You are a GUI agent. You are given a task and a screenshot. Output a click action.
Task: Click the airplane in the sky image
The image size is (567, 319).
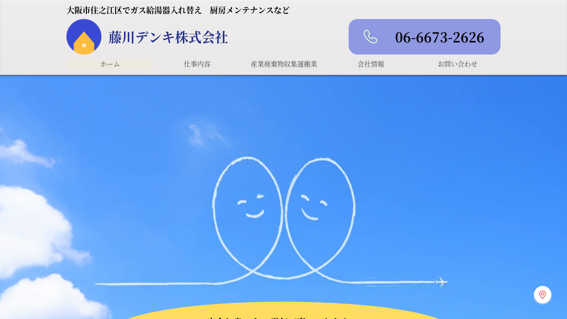(442, 282)
